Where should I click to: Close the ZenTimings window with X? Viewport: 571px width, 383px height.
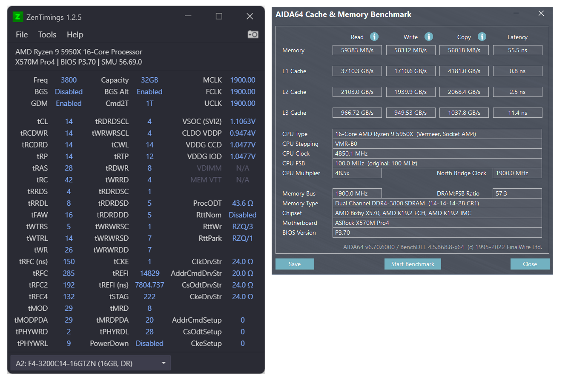pos(250,16)
